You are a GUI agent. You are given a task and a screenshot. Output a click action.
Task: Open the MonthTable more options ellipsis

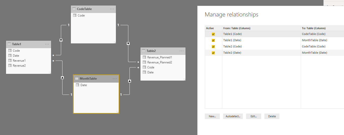point(115,79)
